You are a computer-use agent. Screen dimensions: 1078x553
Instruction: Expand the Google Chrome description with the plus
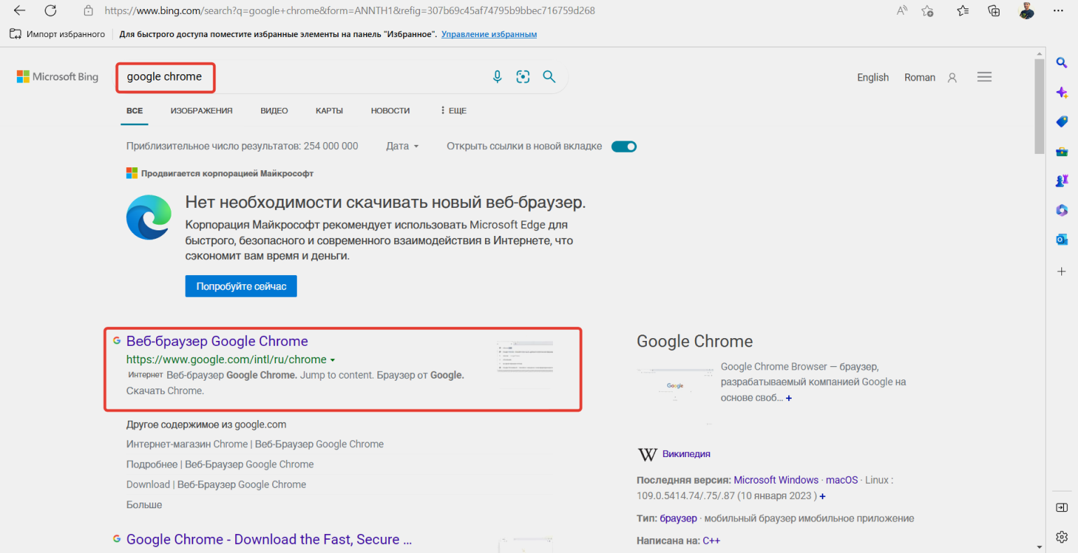789,398
